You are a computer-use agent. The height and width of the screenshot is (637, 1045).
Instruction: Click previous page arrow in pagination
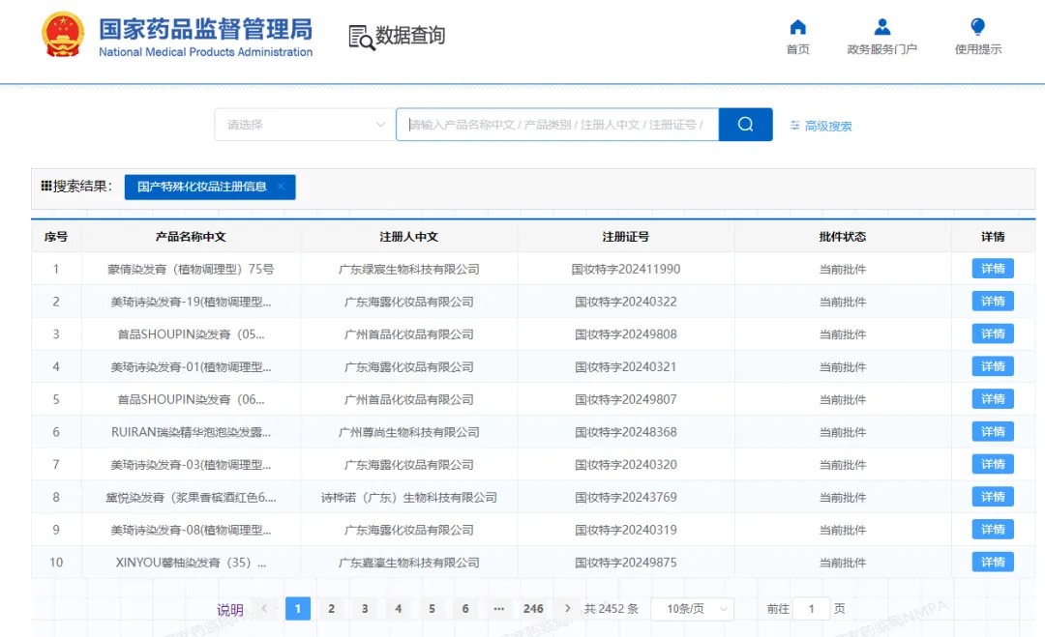[x=264, y=608]
